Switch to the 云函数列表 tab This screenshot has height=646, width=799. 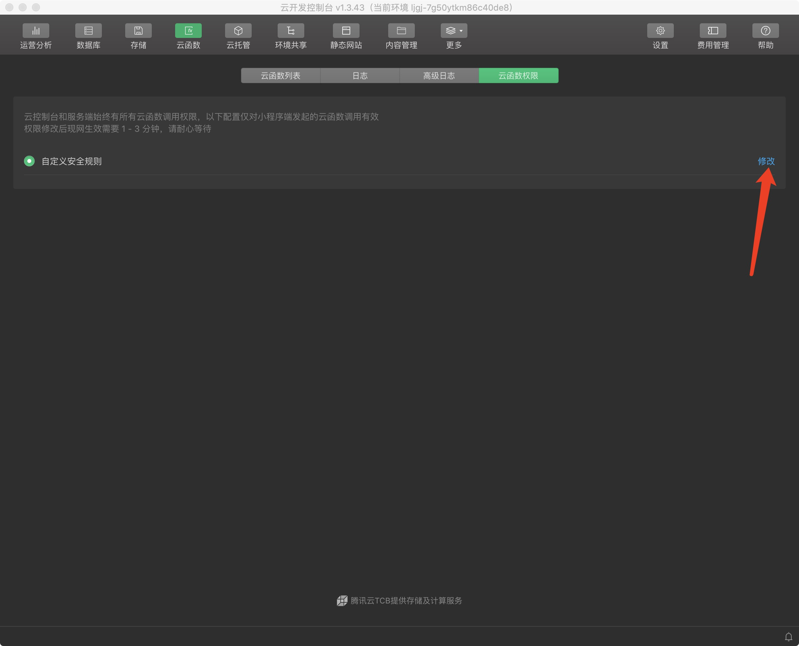(x=280, y=76)
